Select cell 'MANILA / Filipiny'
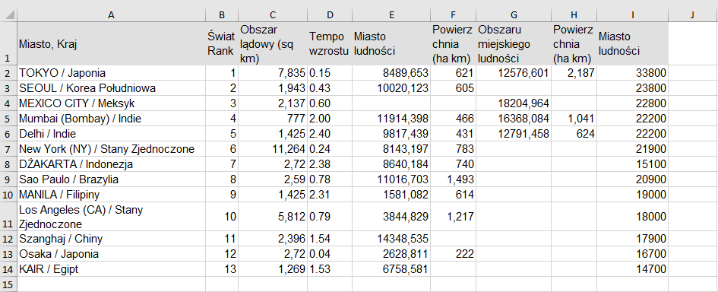718x292 pixels. [x=111, y=195]
